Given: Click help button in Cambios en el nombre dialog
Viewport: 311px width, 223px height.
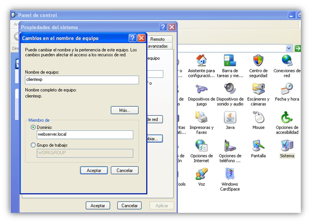Looking at the screenshot, I should 132,38.
